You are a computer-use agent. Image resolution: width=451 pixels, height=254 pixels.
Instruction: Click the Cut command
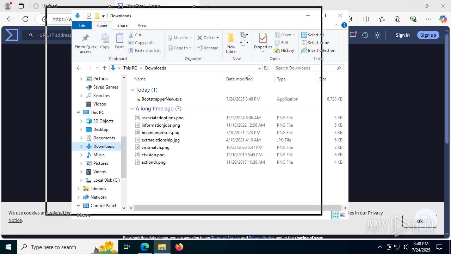click(135, 35)
